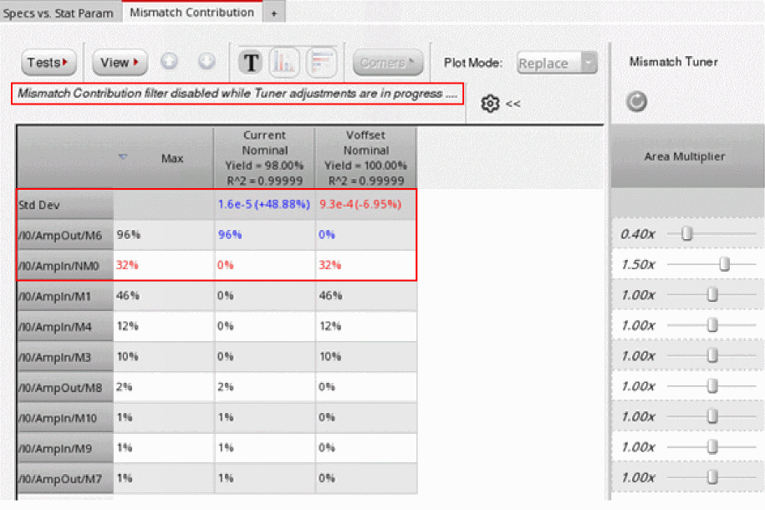765x510 pixels.
Task: Select the Voffset Nominal column header
Action: 366,158
